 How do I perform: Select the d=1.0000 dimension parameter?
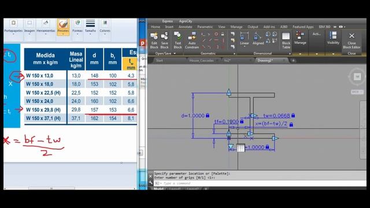point(195,116)
